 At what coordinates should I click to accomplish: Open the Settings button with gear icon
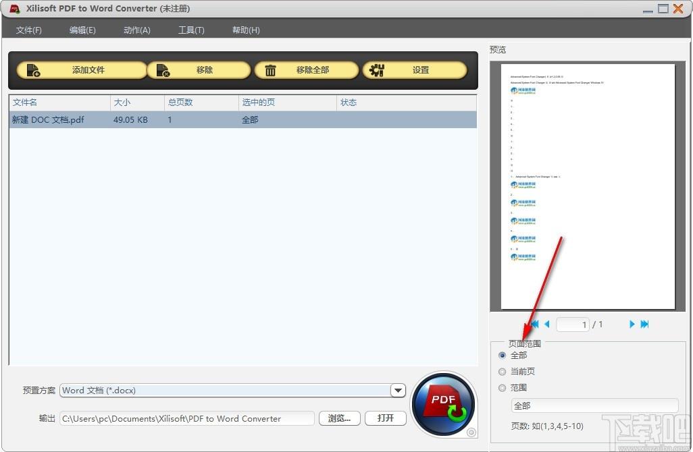tap(415, 70)
